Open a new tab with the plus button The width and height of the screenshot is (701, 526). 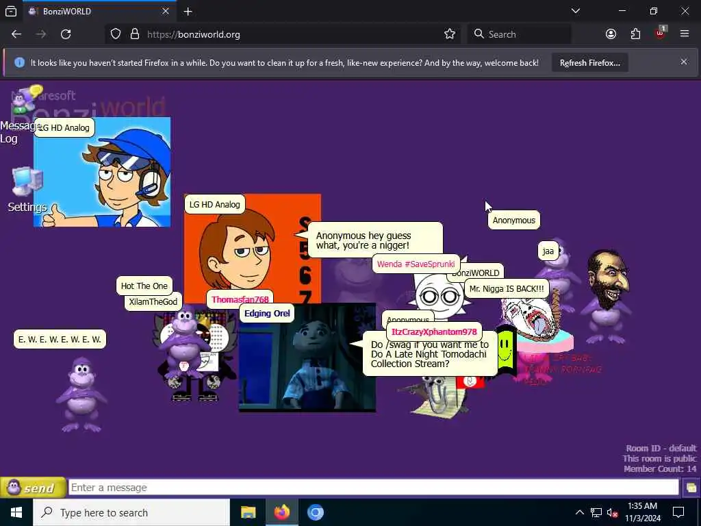pyautogui.click(x=188, y=11)
